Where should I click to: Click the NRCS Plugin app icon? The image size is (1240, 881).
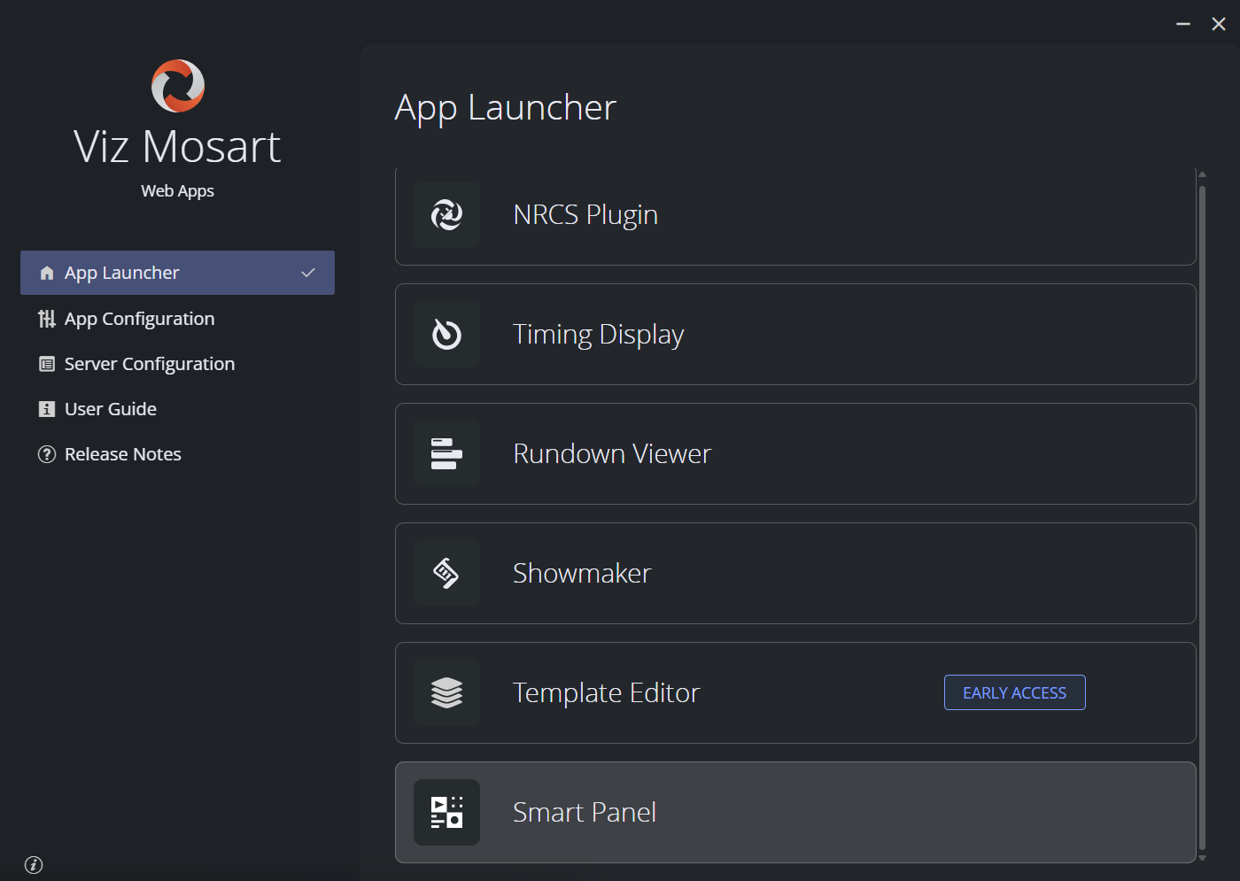tap(446, 215)
